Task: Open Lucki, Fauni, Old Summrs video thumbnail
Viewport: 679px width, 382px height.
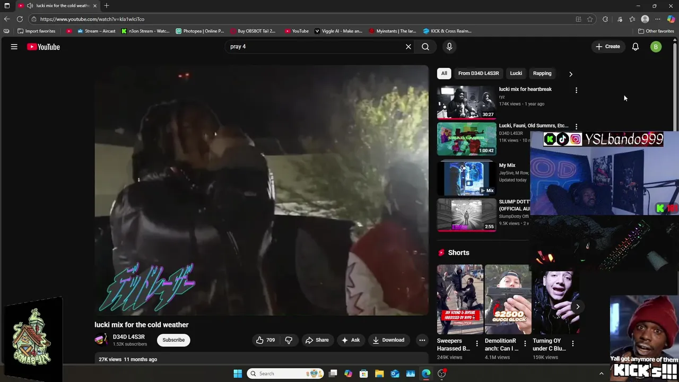Action: click(x=466, y=139)
